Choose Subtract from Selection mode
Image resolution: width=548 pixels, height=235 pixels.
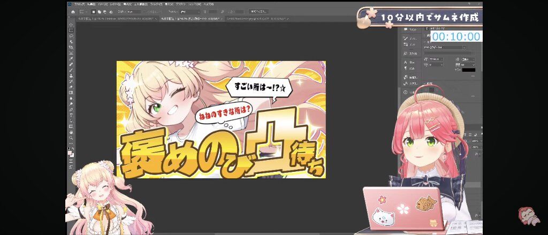coord(105,12)
